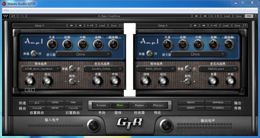The height and width of the screenshot is (138, 260).
Task: Toggle left cabinet 旁通 bypass switch
Action: tap(72, 68)
